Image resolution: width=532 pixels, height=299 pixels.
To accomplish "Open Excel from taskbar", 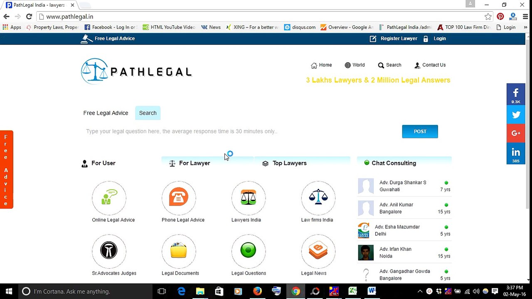I will 352,292.
